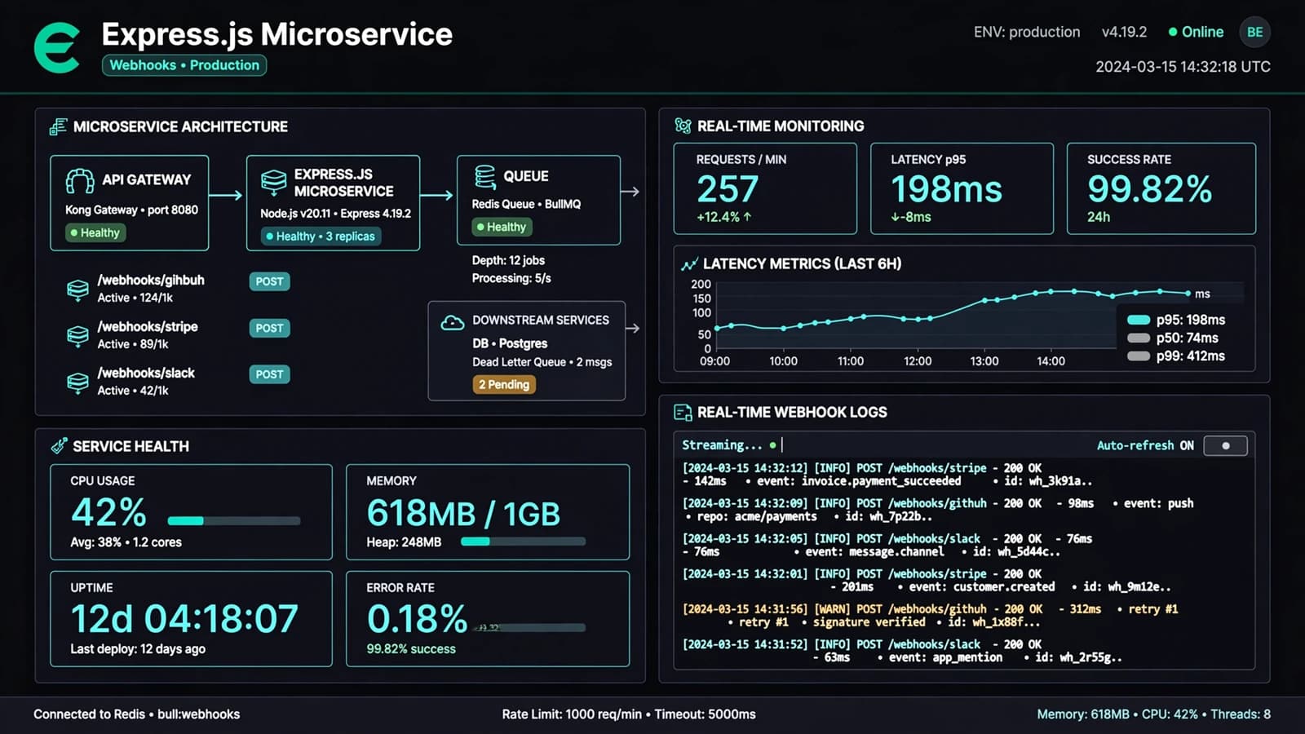Click the API Gateway Healthy badge

click(x=95, y=233)
